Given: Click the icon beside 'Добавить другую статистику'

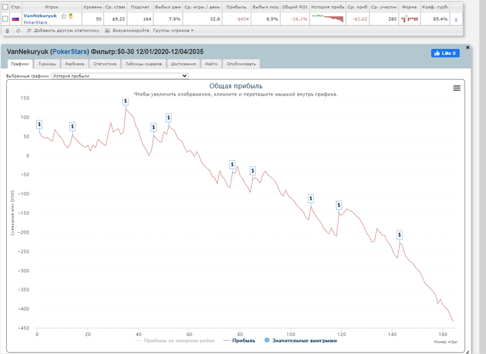Looking at the screenshot, I should 29,30.
